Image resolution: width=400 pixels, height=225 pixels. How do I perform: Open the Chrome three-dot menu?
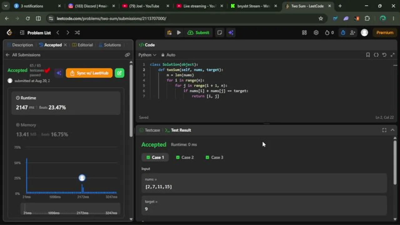pyautogui.click(x=393, y=18)
